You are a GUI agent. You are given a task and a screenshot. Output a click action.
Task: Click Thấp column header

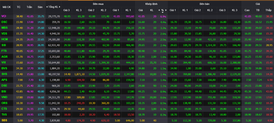pos(269,10)
